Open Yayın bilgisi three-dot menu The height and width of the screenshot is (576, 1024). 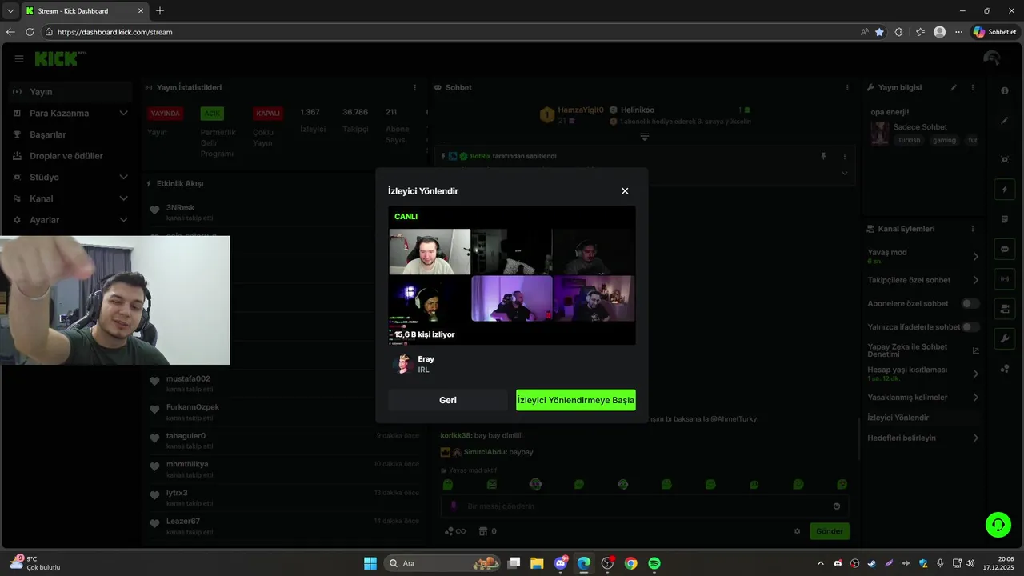point(973,87)
